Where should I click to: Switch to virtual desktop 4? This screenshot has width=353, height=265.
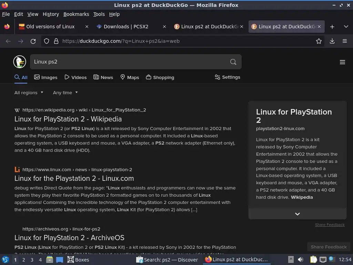coord(40,260)
